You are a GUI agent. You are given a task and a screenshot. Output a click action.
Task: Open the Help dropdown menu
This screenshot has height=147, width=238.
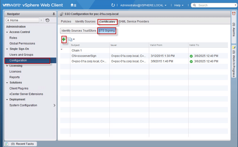[179, 5]
